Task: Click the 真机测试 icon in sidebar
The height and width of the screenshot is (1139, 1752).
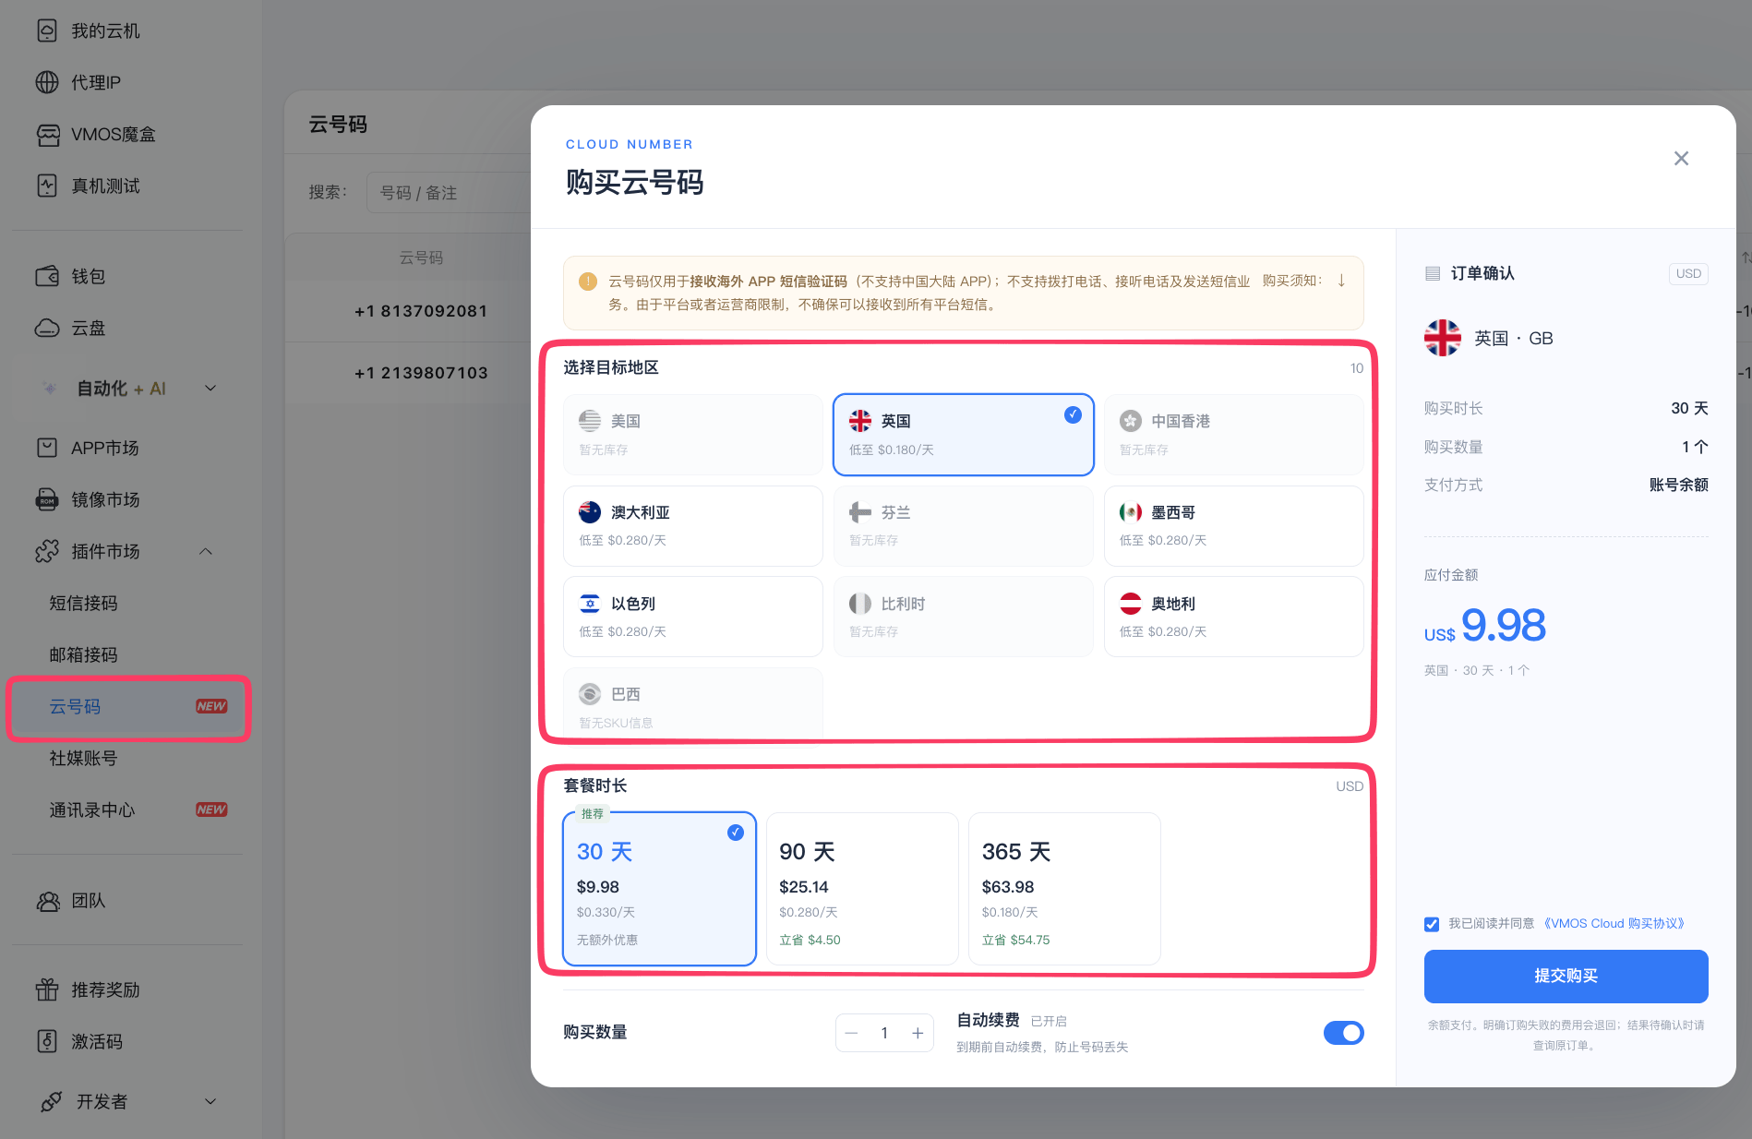Action: [x=47, y=186]
